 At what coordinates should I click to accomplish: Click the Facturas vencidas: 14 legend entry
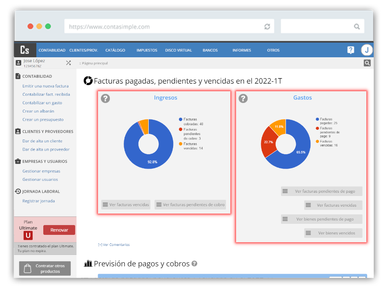point(191,146)
